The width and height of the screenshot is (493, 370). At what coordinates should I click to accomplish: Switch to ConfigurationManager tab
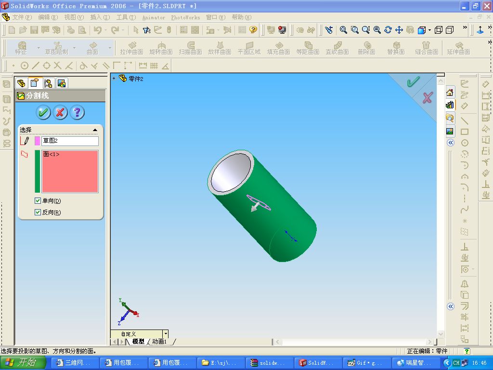48,83
